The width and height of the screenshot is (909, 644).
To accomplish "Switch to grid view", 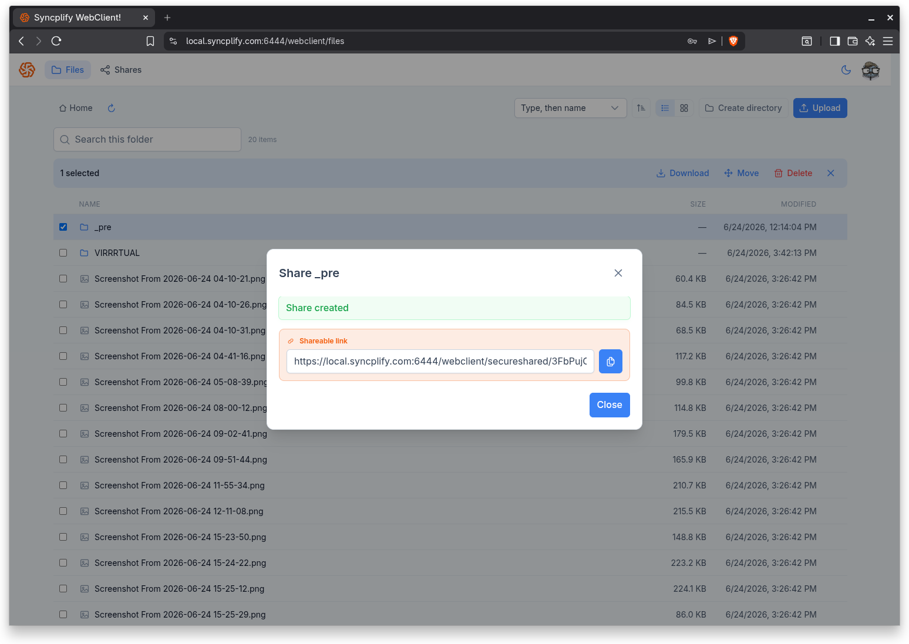I will click(684, 108).
